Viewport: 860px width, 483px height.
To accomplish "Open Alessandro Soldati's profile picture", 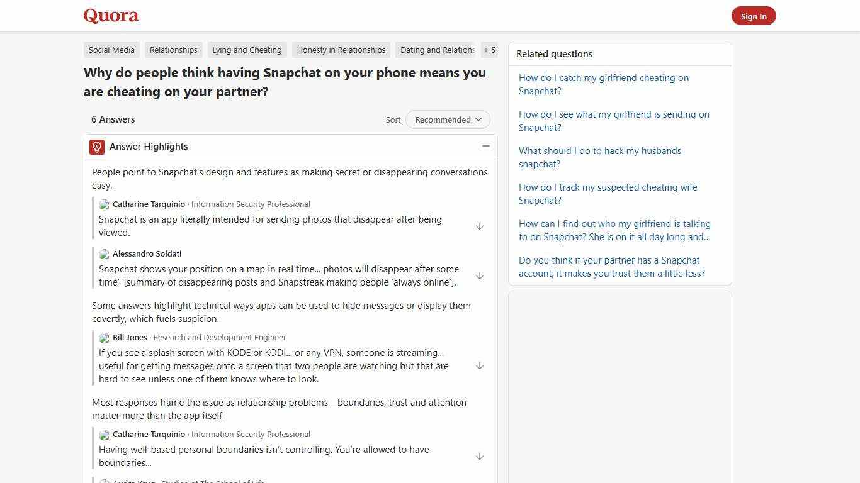I will click(x=104, y=254).
